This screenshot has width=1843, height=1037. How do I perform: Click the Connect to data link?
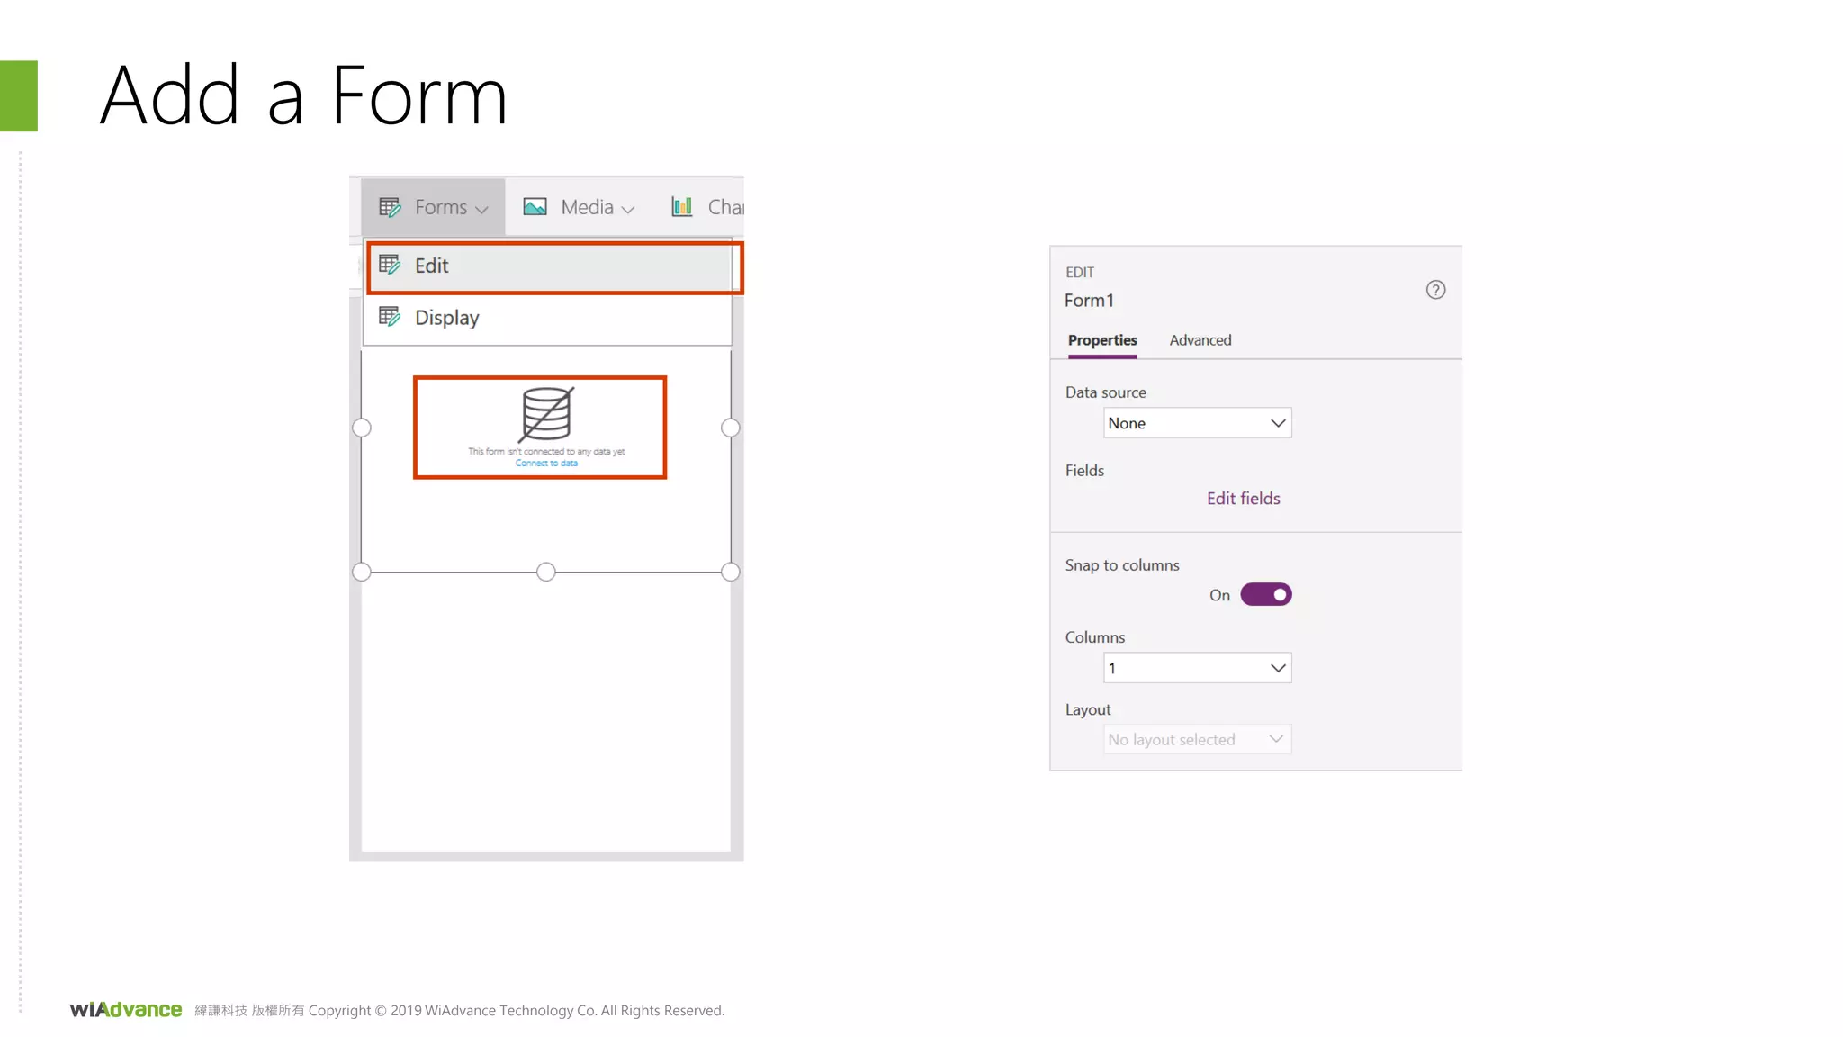point(546,464)
